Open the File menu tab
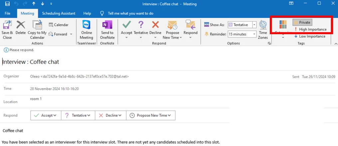 [x=8, y=14]
